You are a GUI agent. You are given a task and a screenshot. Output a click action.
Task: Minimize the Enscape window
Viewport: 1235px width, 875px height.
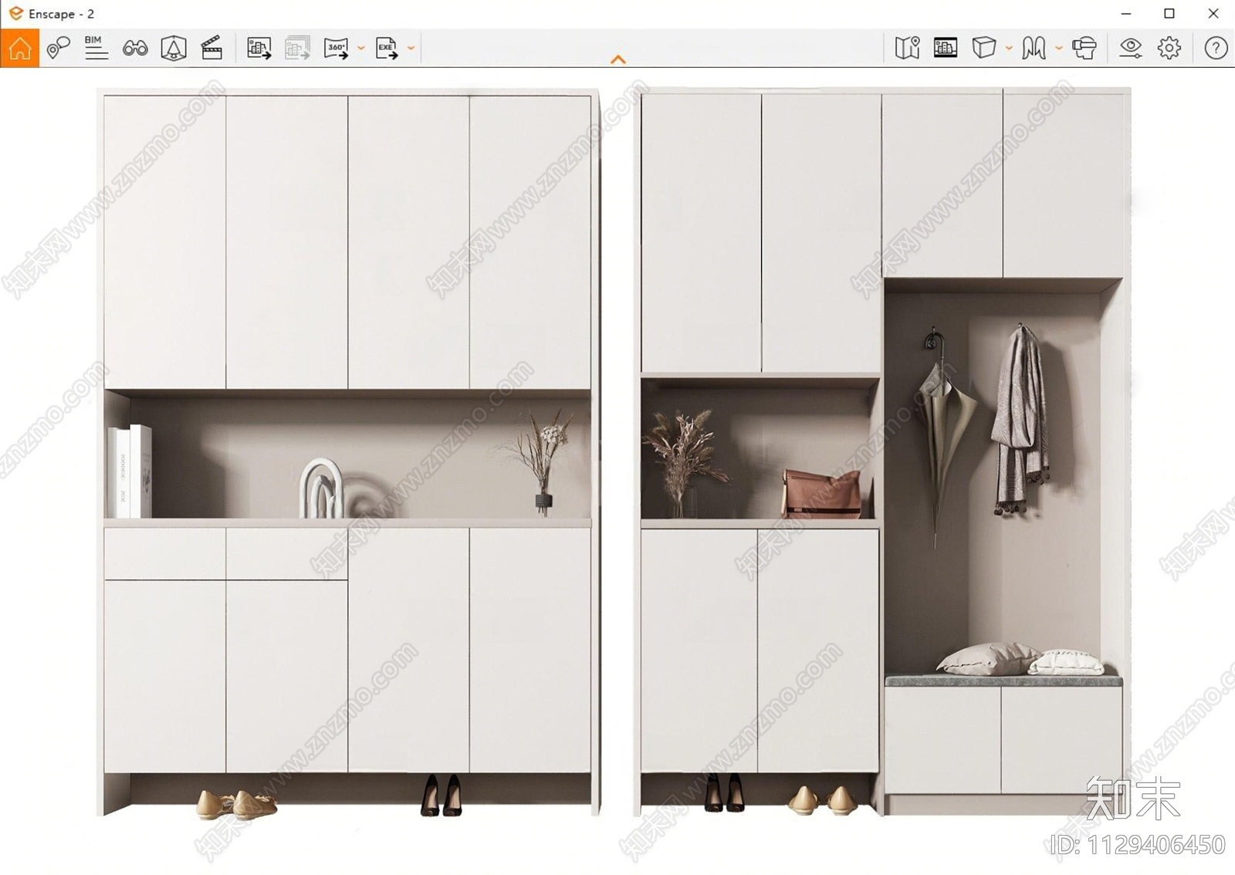tap(1126, 13)
